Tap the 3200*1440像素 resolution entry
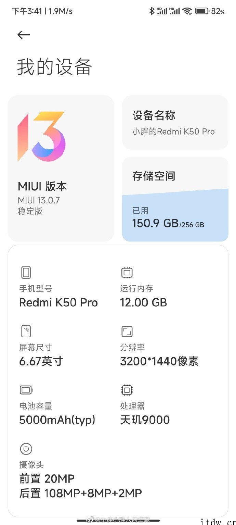 pos(159,361)
